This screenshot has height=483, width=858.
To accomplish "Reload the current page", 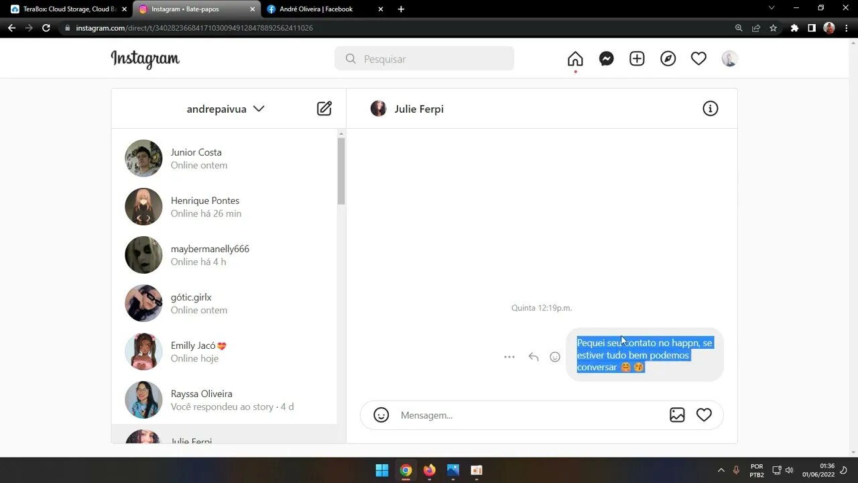I will 46,28.
